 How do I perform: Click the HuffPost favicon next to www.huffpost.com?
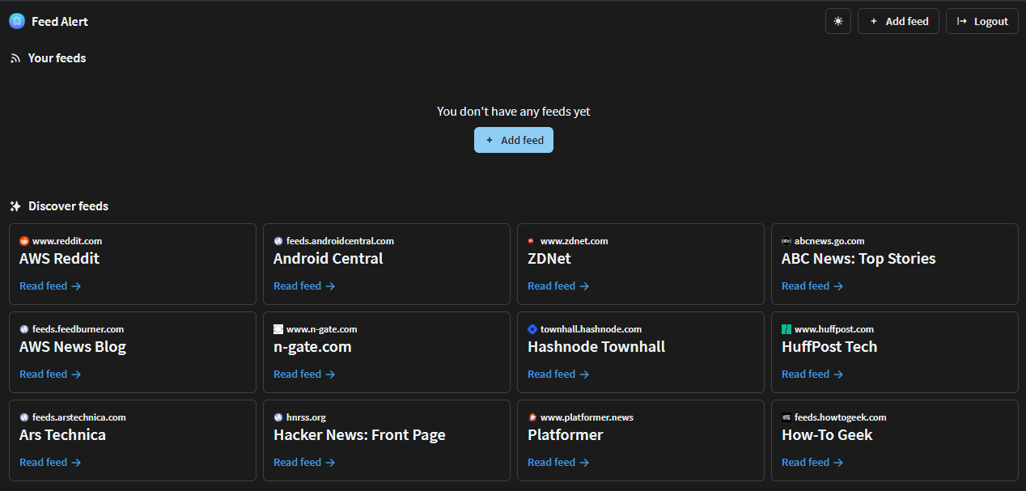pyautogui.click(x=786, y=329)
